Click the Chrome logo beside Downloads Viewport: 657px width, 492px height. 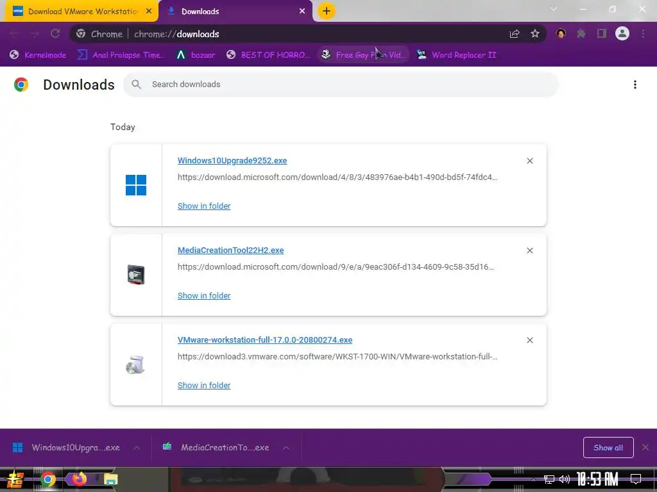21,85
